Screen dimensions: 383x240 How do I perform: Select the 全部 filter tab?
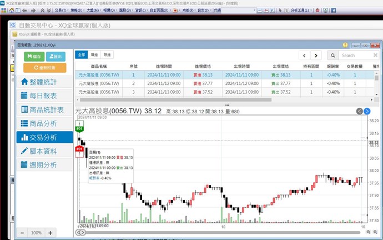coord(82,55)
